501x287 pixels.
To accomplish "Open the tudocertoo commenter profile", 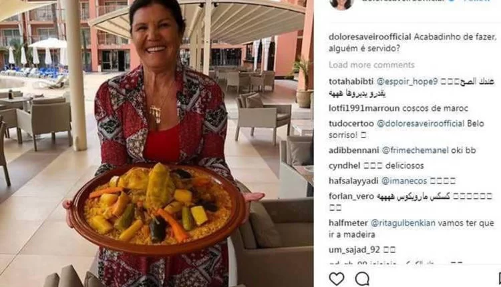I will tap(351, 123).
